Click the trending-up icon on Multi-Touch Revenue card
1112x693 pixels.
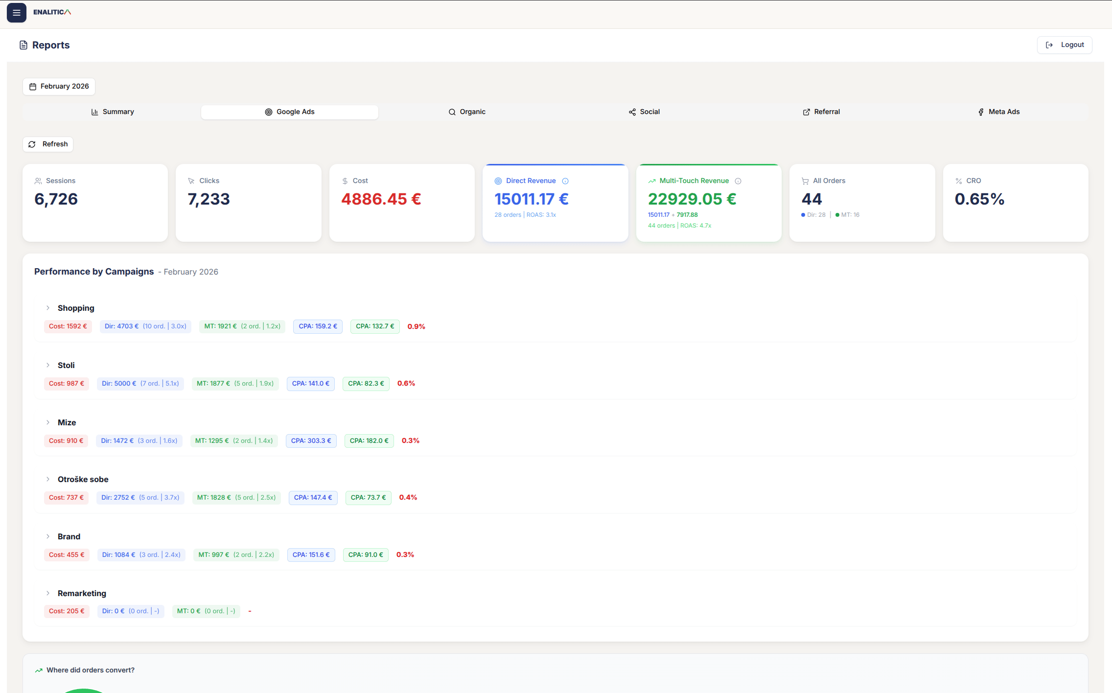[651, 181]
